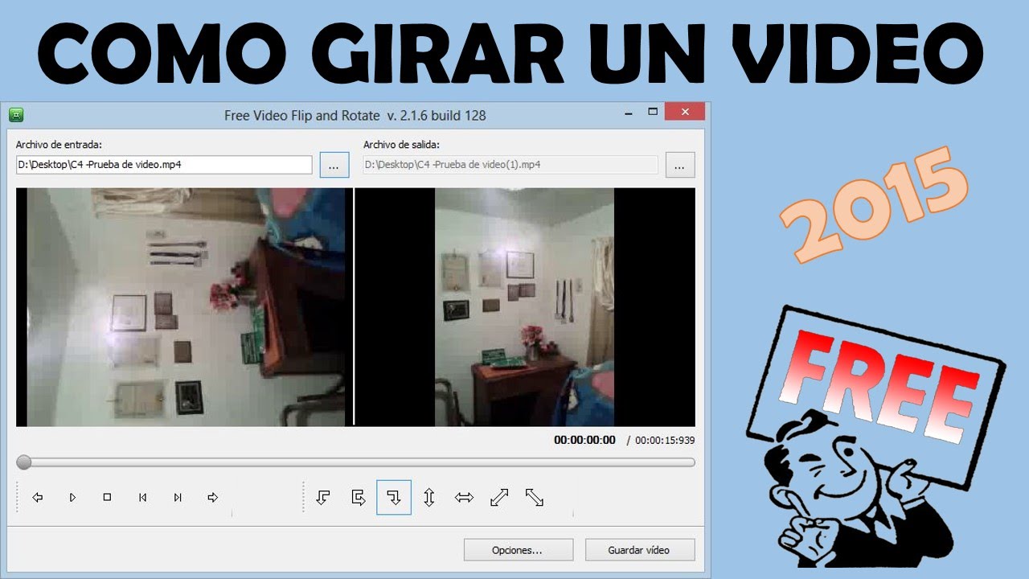The image size is (1029, 579).
Task: Browse for the input file
Action: click(x=334, y=166)
